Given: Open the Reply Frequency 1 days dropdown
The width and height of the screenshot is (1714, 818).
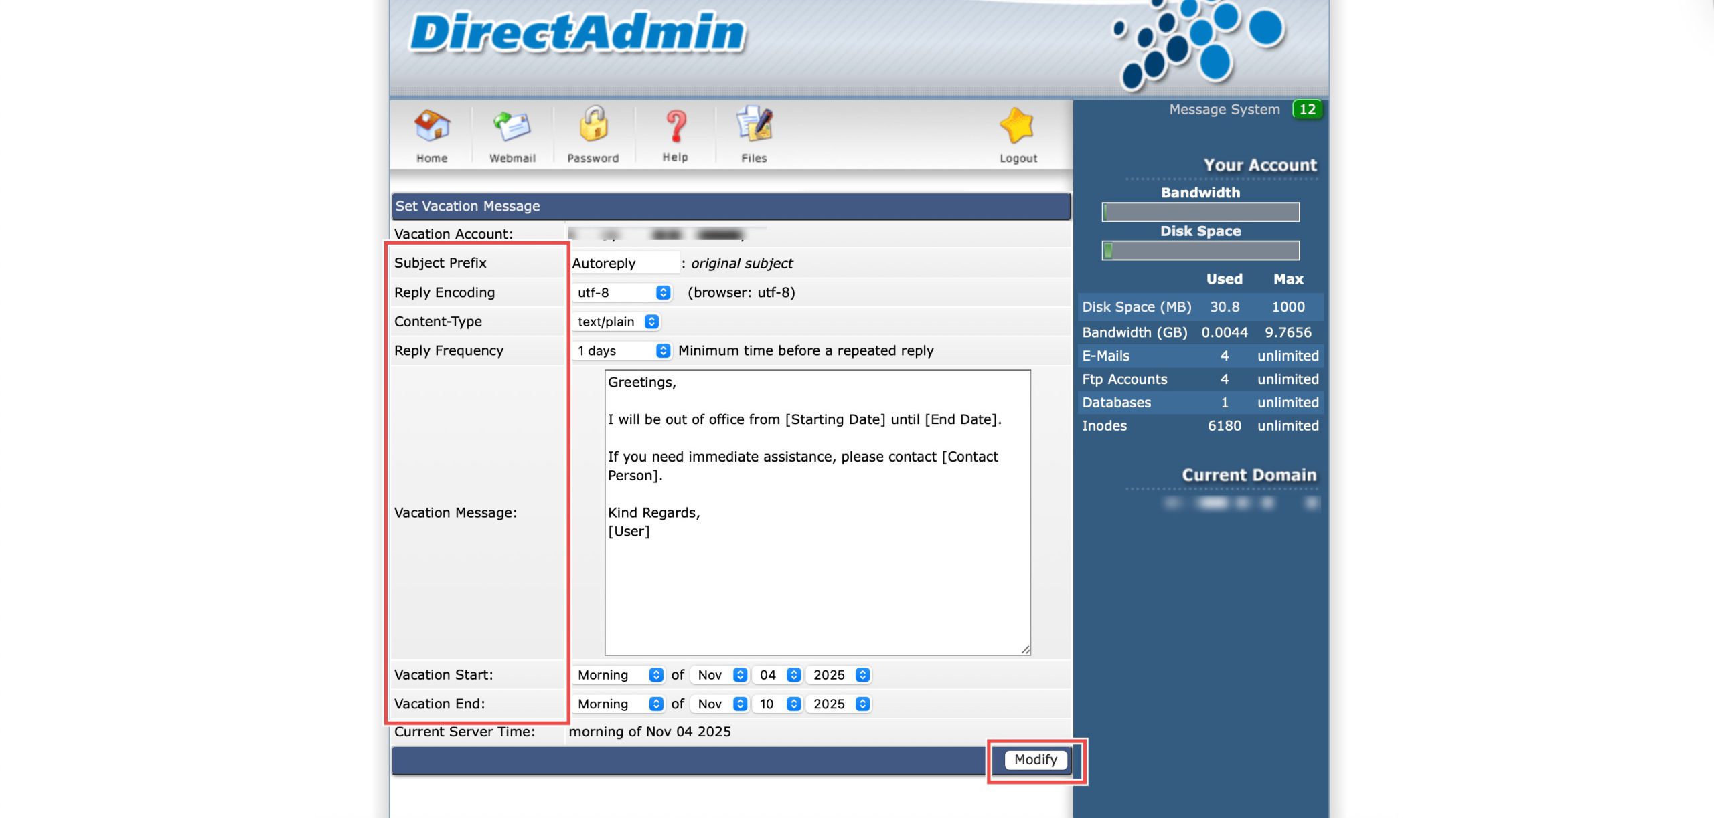Looking at the screenshot, I should (622, 351).
